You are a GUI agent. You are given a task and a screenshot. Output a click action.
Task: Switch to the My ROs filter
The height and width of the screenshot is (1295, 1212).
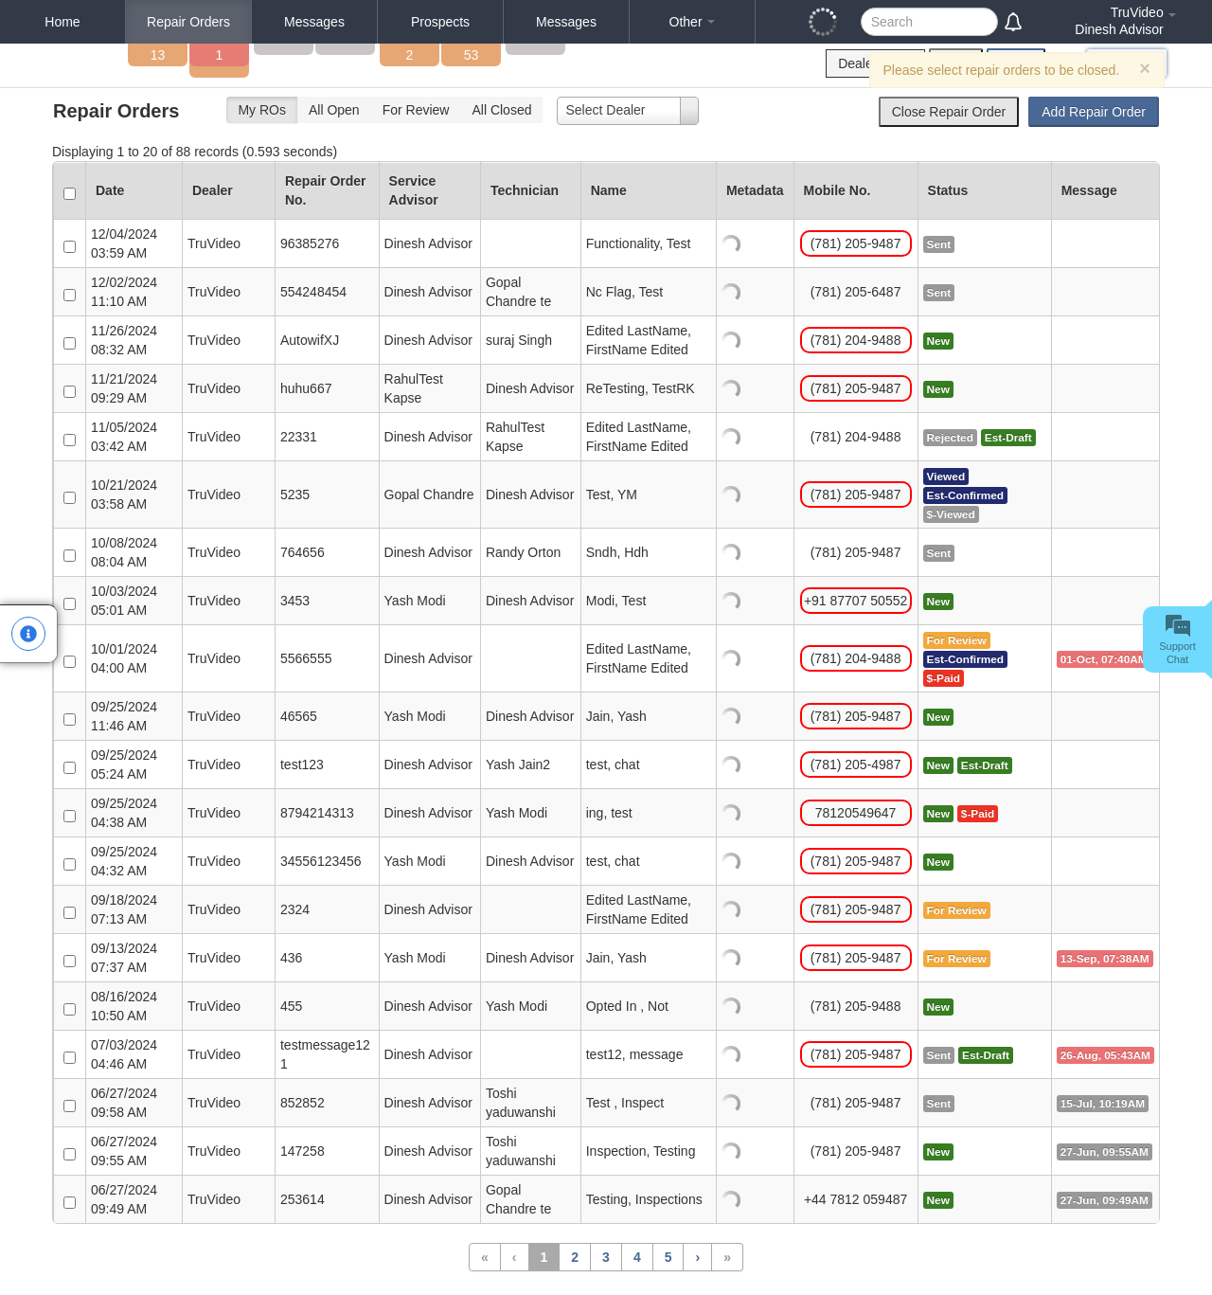coord(262,110)
